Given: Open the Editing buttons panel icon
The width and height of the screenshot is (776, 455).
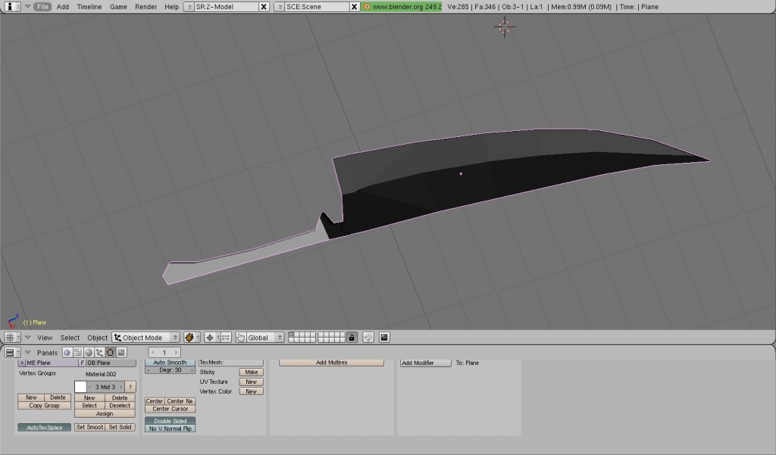Looking at the screenshot, I should [110, 352].
